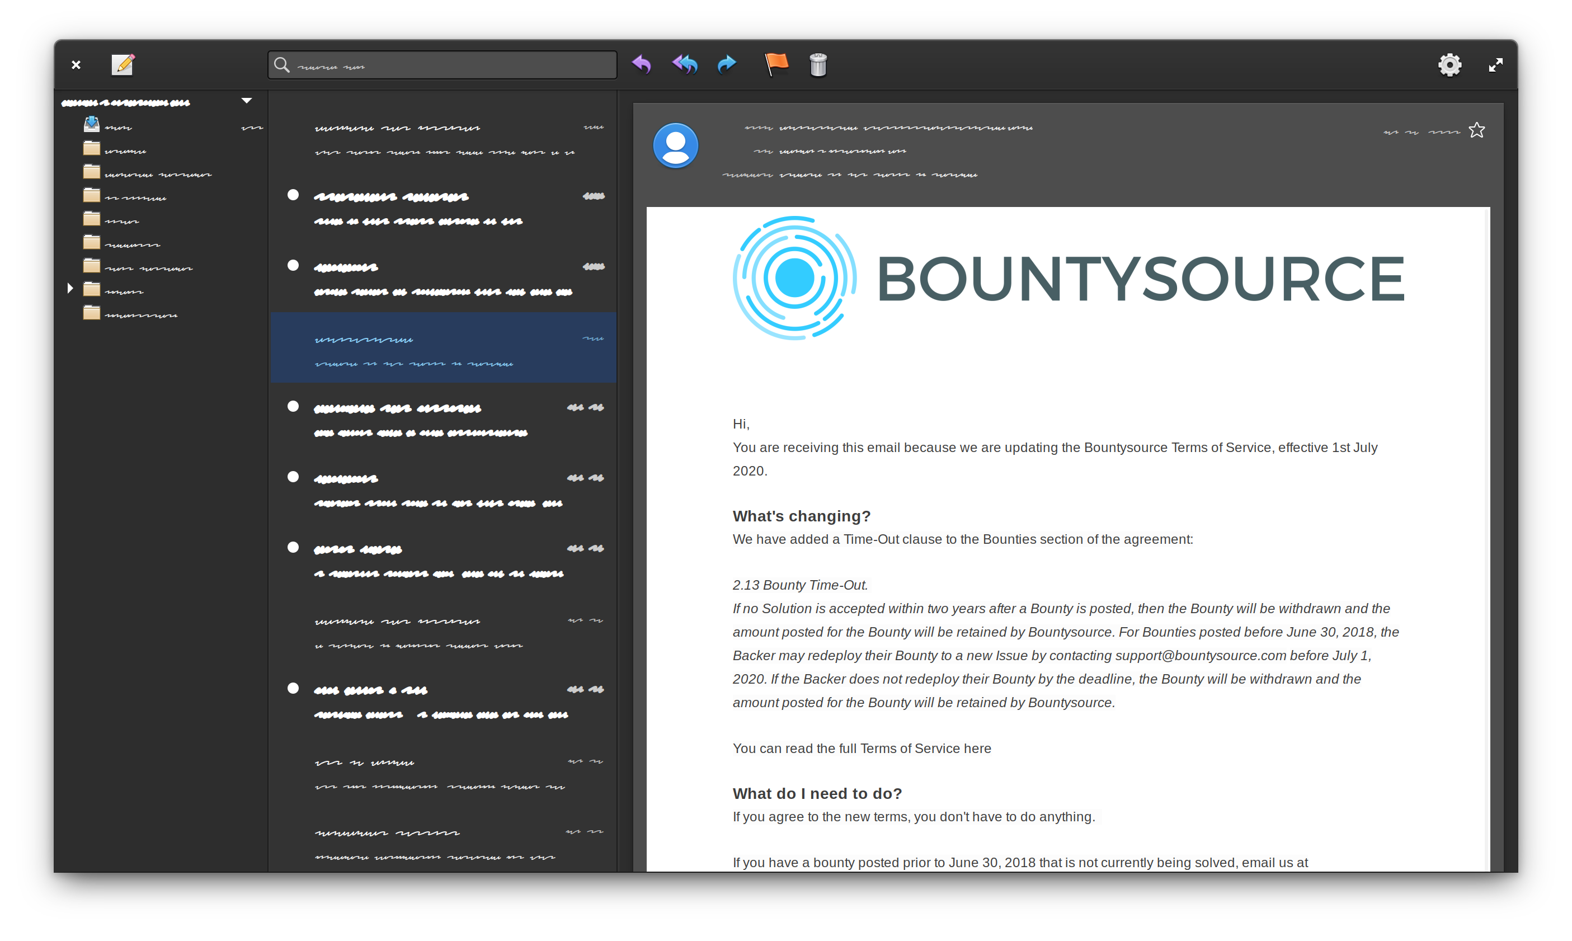Delete message using the trash can icon
Image resolution: width=1572 pixels, height=941 pixels.
pyautogui.click(x=818, y=65)
